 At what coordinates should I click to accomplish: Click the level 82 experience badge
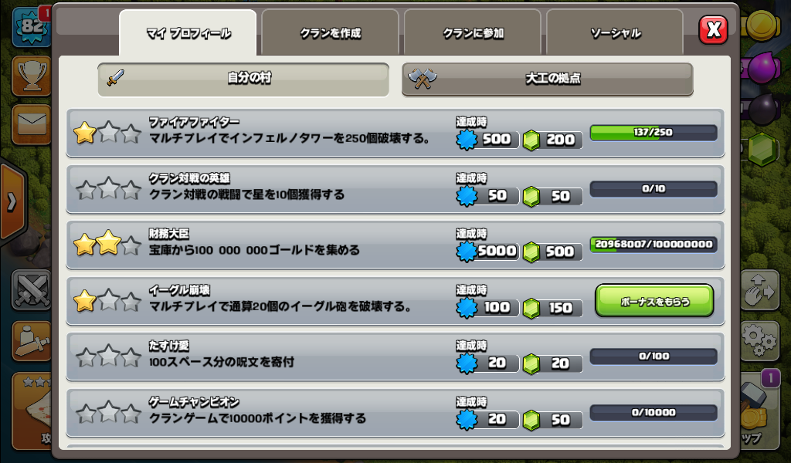(x=31, y=26)
